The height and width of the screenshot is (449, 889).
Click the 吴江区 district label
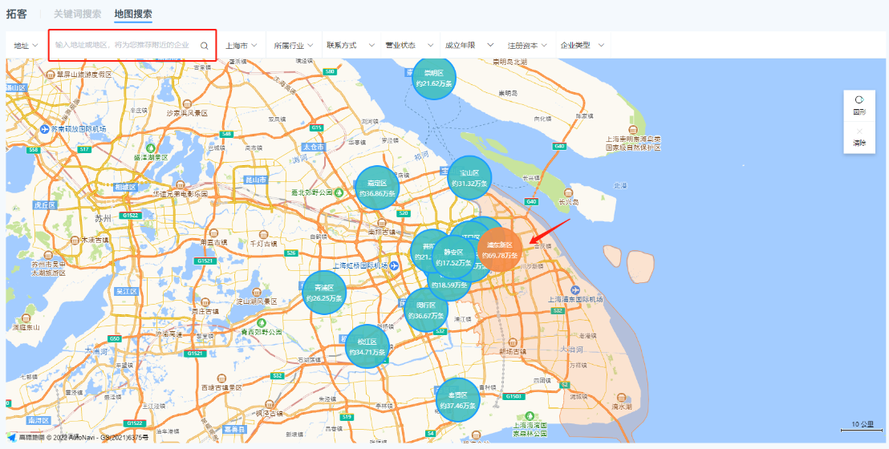[127, 291]
